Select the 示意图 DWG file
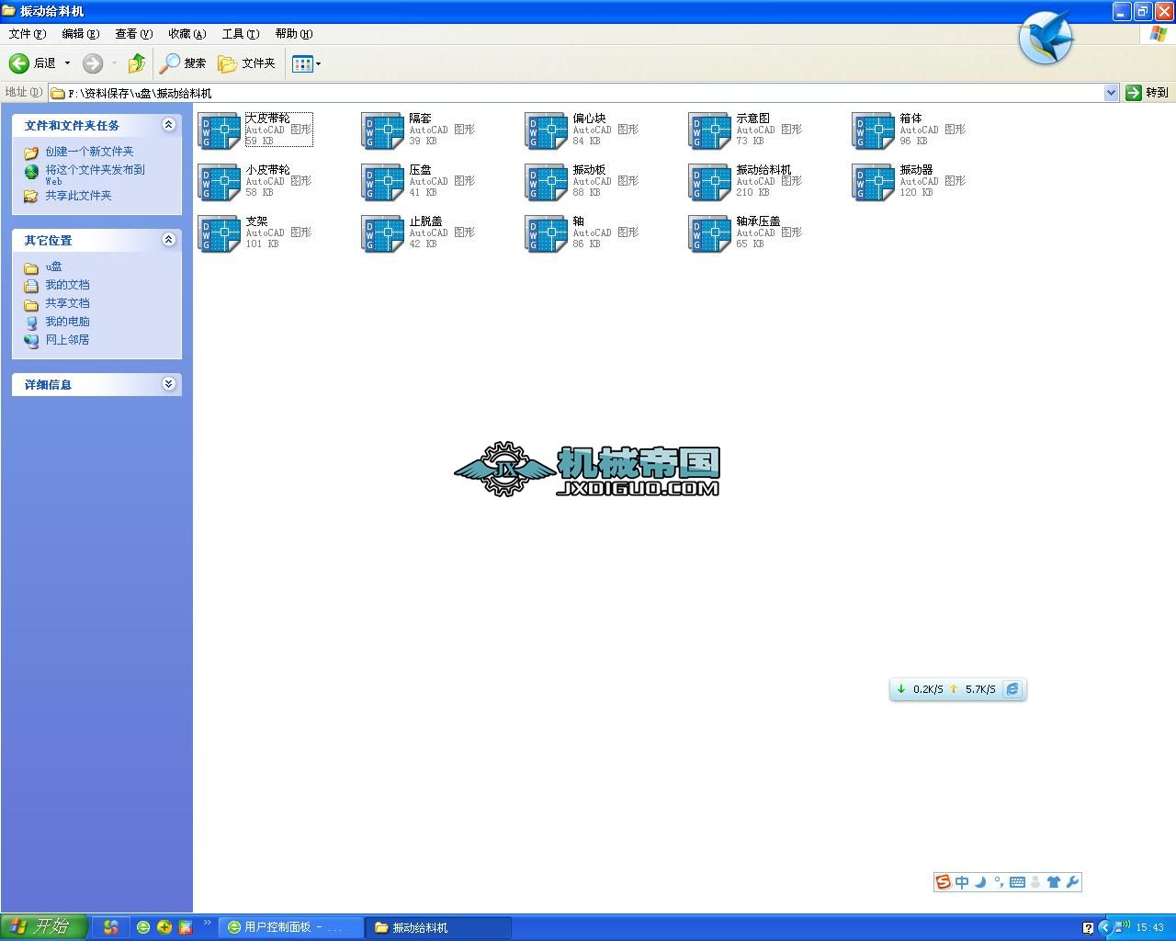The height and width of the screenshot is (941, 1176). 746,130
